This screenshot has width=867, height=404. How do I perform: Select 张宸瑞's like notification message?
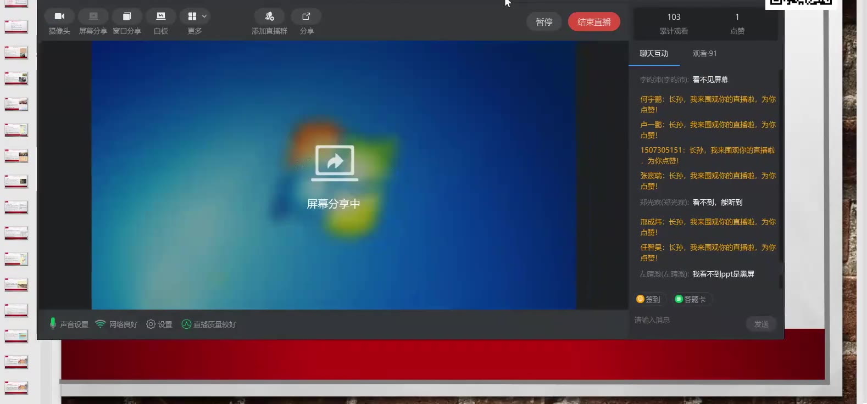pos(708,181)
